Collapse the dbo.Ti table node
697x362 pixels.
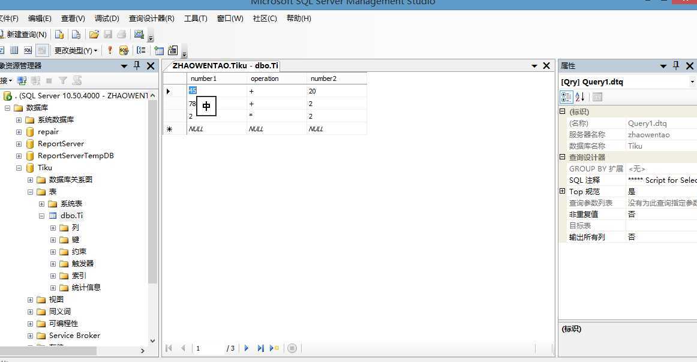pyautogui.click(x=41, y=216)
